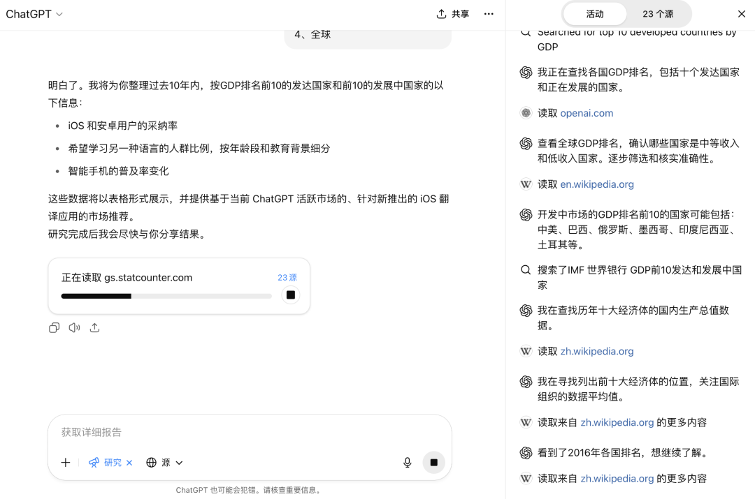Stop reading gs.statcounter.com via the small stop square

[290, 295]
